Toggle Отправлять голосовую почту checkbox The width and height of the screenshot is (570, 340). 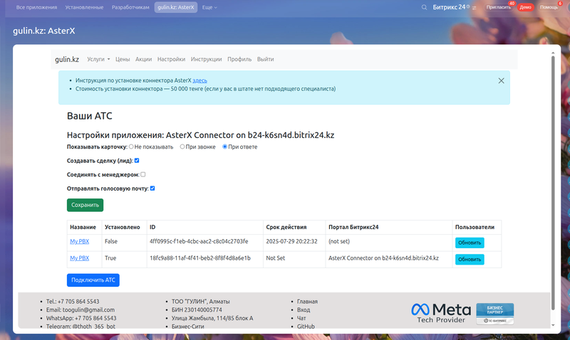tap(152, 188)
